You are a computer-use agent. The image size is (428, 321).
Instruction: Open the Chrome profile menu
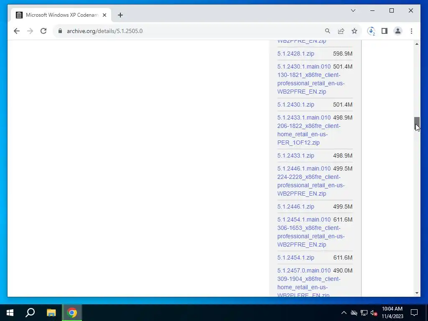click(x=398, y=31)
